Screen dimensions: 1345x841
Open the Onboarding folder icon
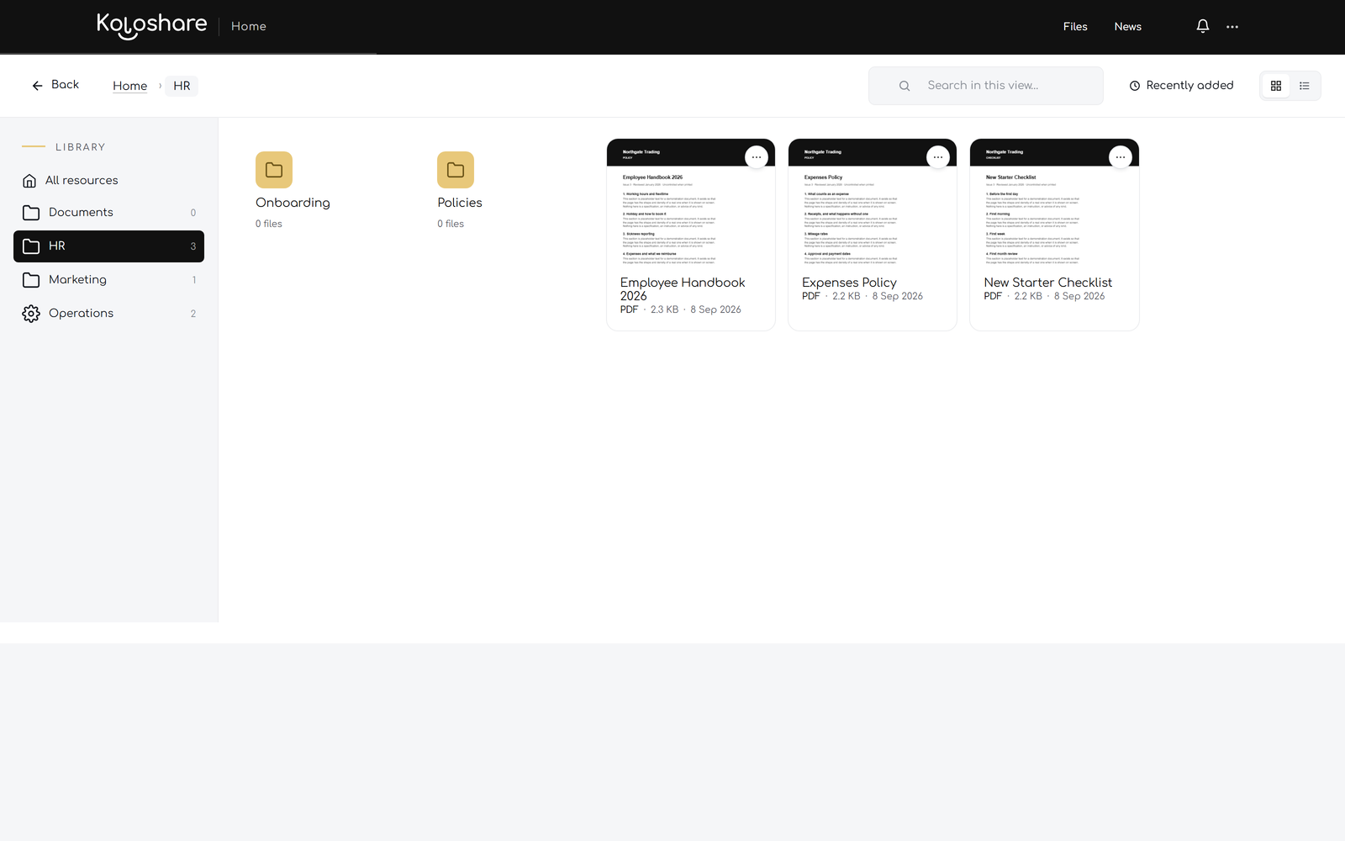[274, 170]
